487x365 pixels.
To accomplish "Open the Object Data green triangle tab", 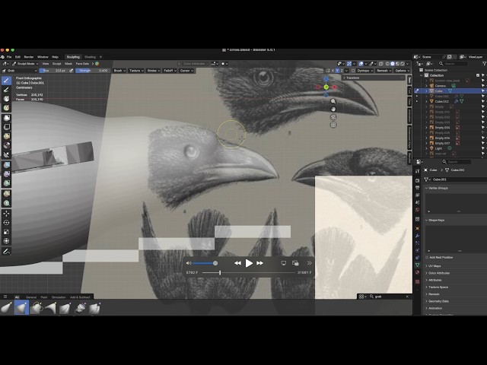I will coord(418,265).
